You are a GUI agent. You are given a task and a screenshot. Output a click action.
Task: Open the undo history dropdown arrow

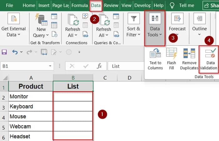point(21,52)
